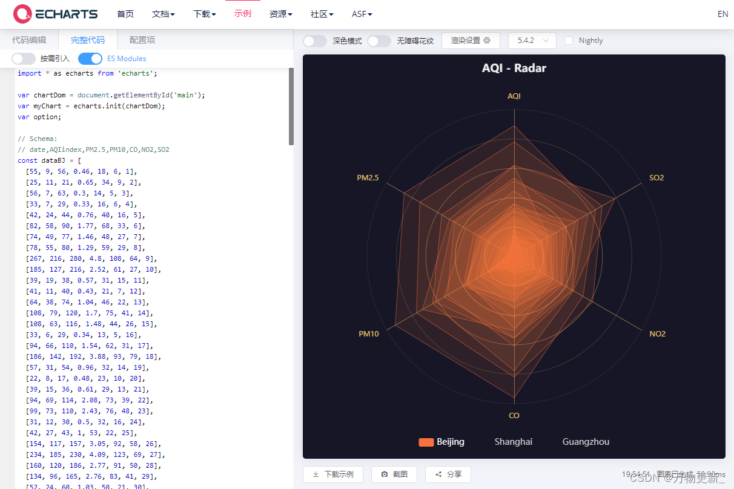Enable 深色模式 dark mode toggle
The image size is (734, 489).
coord(314,40)
